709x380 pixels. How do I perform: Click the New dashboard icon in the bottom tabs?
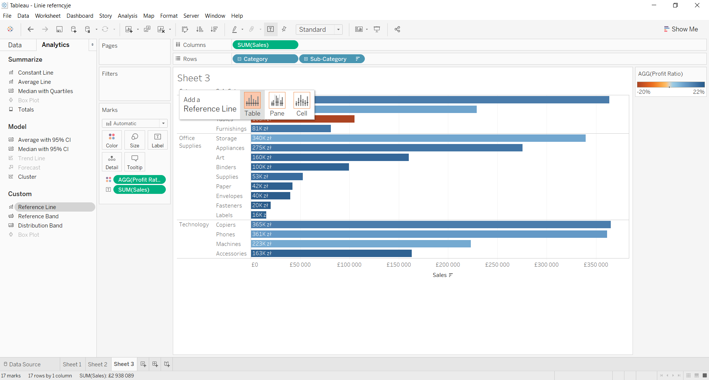coord(155,364)
